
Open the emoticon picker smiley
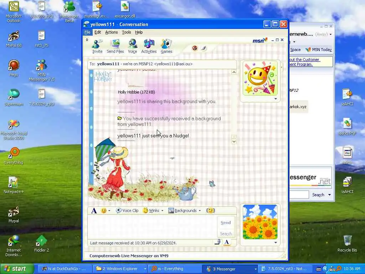pyautogui.click(x=104, y=210)
